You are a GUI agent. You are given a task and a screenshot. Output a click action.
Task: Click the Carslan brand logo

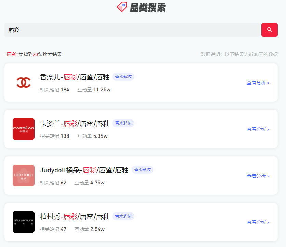[24, 129]
